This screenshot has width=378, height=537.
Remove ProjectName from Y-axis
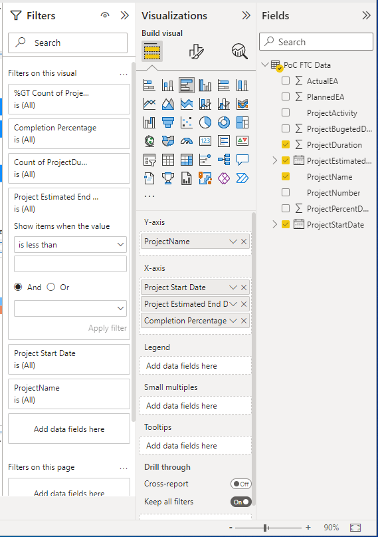(244, 242)
